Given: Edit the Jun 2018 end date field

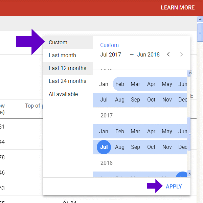Looking at the screenshot, I should tap(149, 55).
